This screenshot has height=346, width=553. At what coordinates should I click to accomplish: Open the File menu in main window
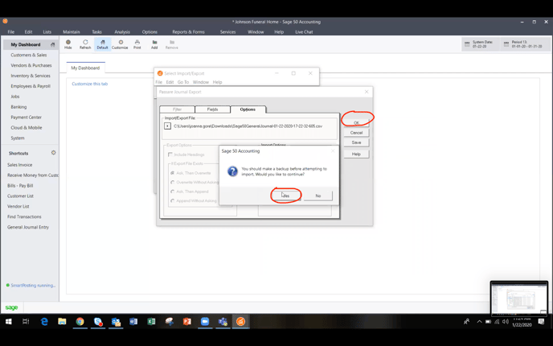coord(11,31)
